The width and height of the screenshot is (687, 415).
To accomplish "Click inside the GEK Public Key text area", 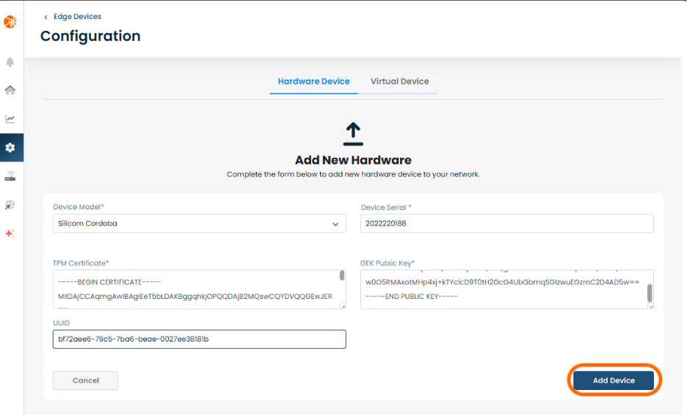I will tap(507, 289).
